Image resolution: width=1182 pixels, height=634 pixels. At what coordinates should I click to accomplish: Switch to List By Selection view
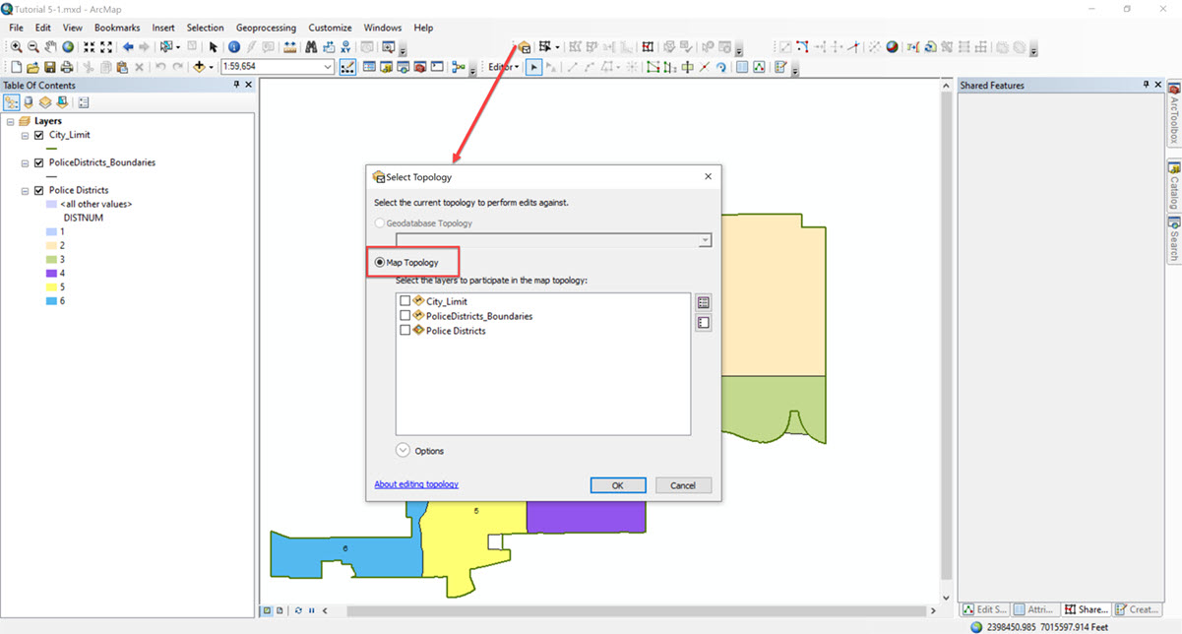[61, 102]
